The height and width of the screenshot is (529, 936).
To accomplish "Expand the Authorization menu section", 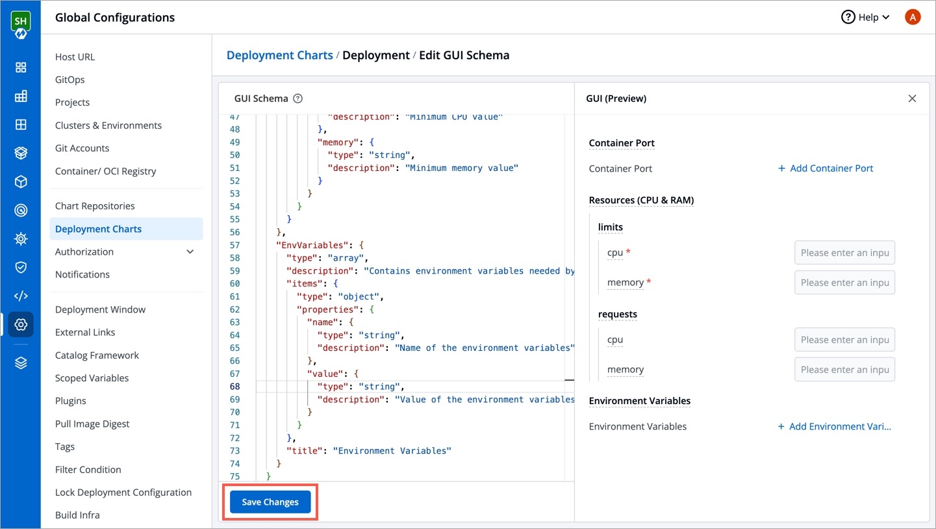I will point(190,252).
